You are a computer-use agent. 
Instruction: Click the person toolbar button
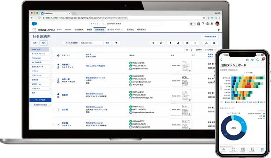pyautogui.click(x=178, y=43)
